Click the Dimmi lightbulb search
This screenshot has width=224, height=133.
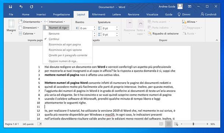184,14
